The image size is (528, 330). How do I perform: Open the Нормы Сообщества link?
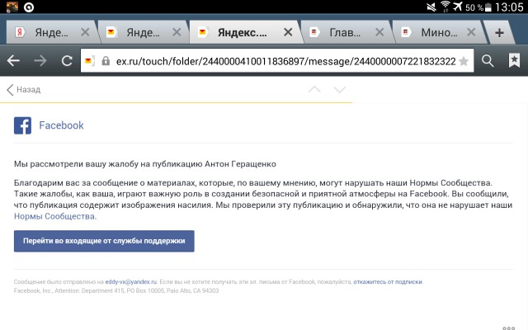point(55,216)
